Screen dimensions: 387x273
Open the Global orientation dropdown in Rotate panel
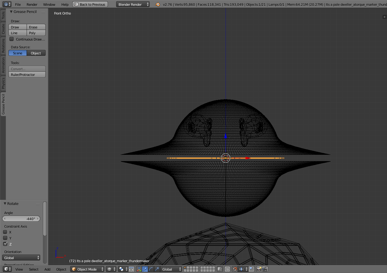click(x=21, y=258)
